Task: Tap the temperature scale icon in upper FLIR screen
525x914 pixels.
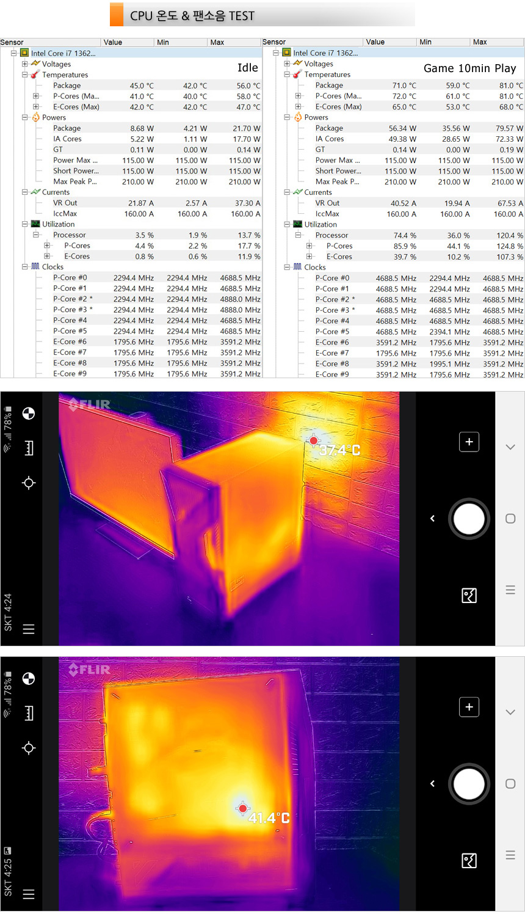Action: pos(29,448)
